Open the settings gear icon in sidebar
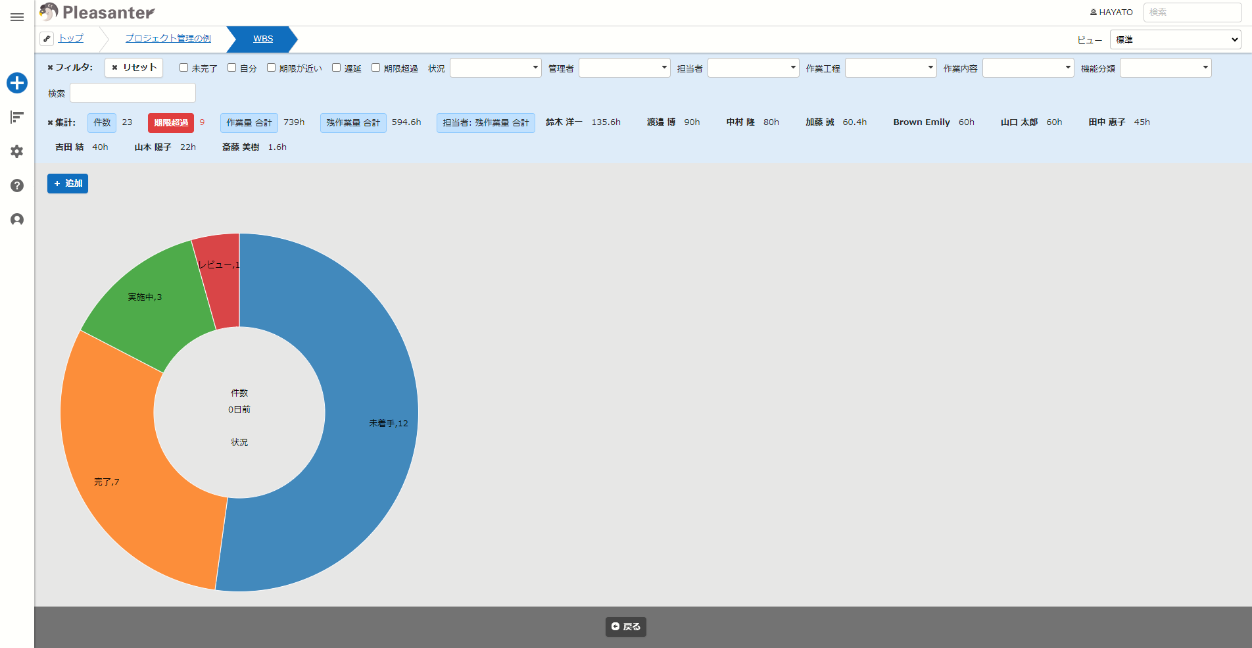 pos(17,151)
